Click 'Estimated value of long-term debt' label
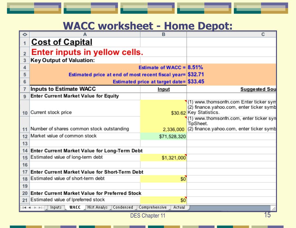Screen dimensions: 296x228 tap(66, 157)
